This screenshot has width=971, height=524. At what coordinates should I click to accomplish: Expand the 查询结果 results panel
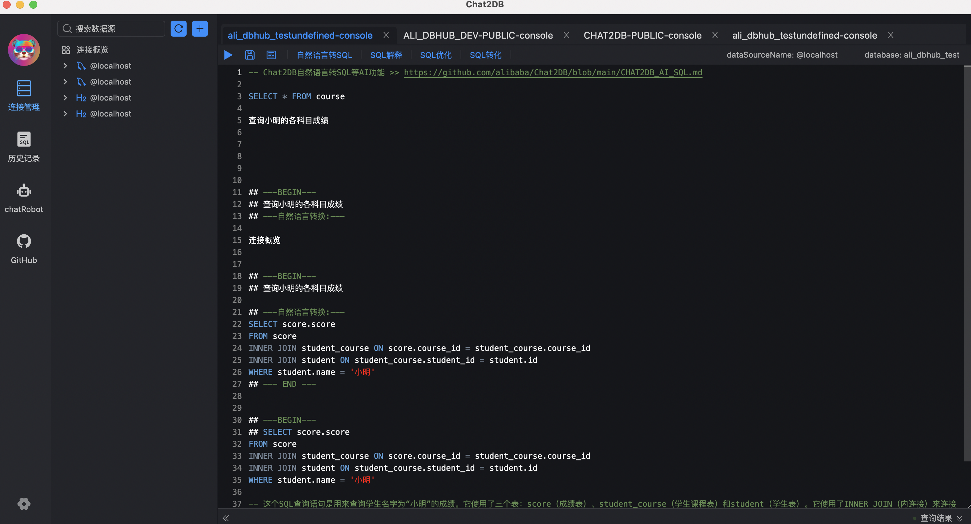pos(960,518)
